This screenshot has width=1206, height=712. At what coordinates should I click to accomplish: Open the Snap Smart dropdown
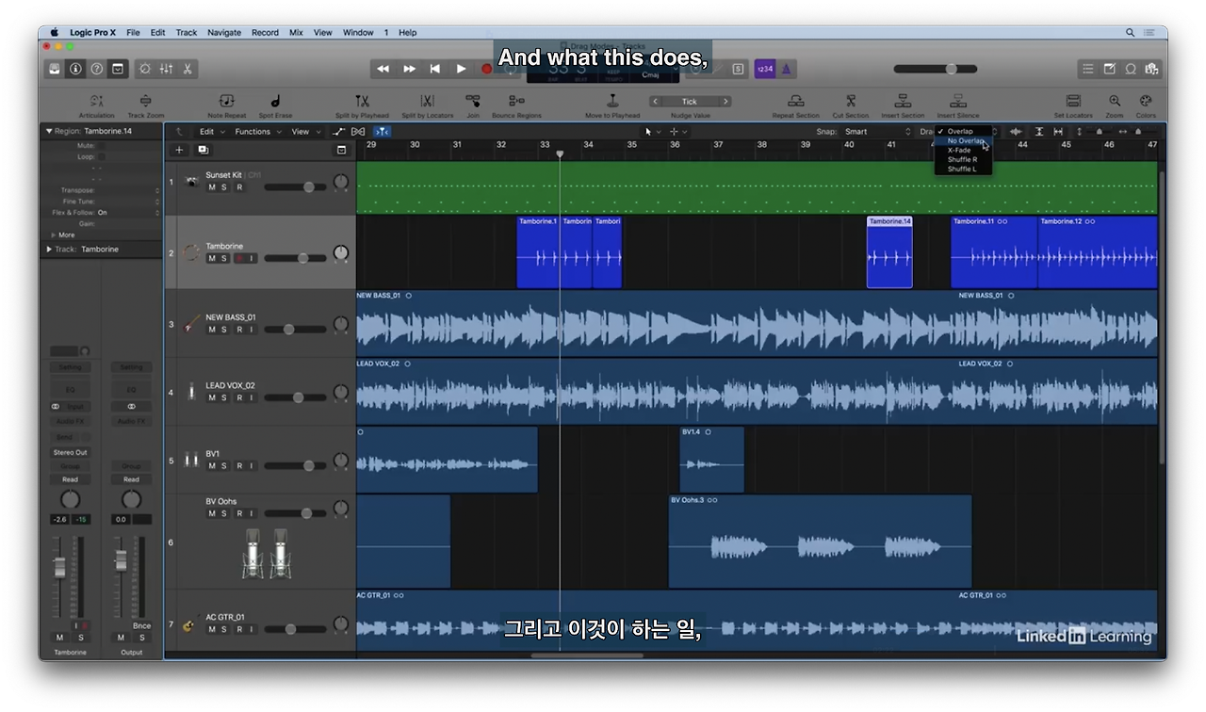coord(877,132)
